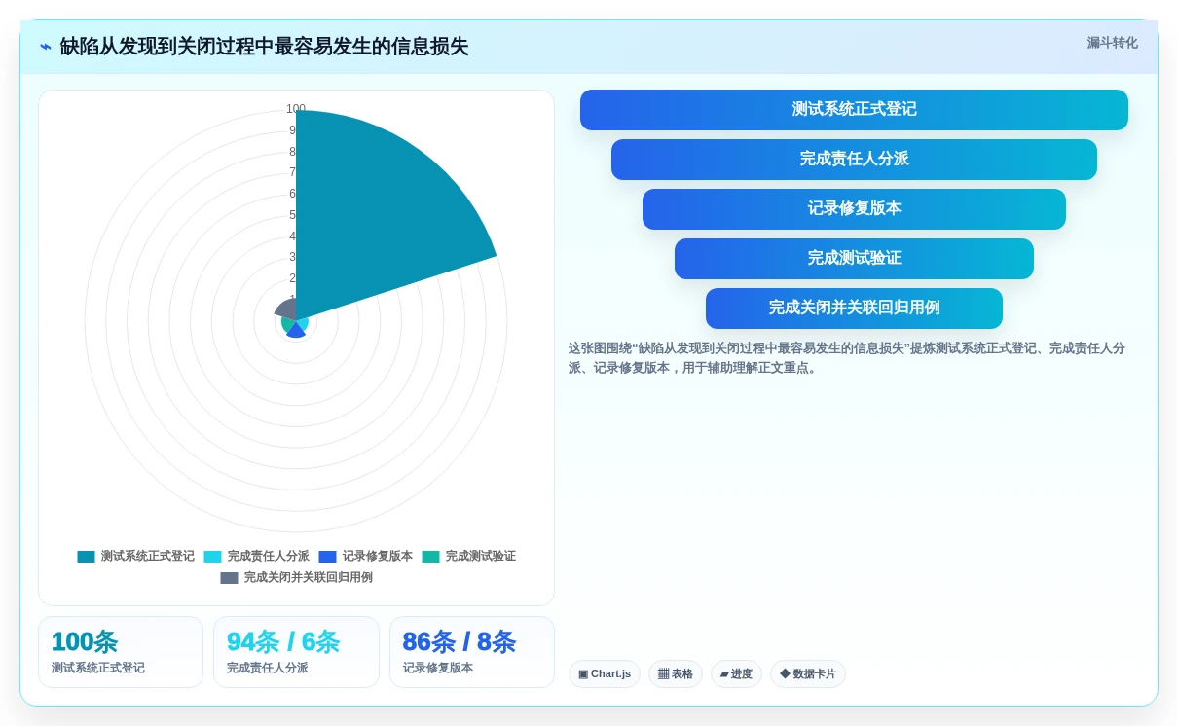The image size is (1178, 726).
Task: Select the funnel stage 完成测试验证
Action: pos(854,259)
